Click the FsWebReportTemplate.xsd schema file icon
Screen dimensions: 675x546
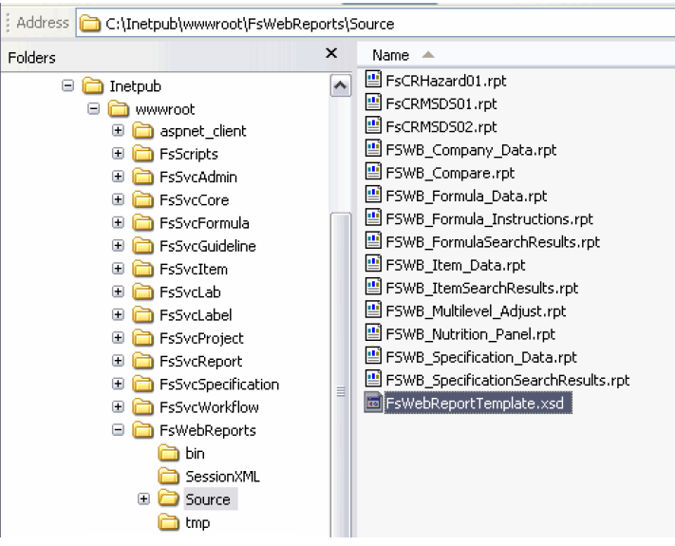point(373,404)
